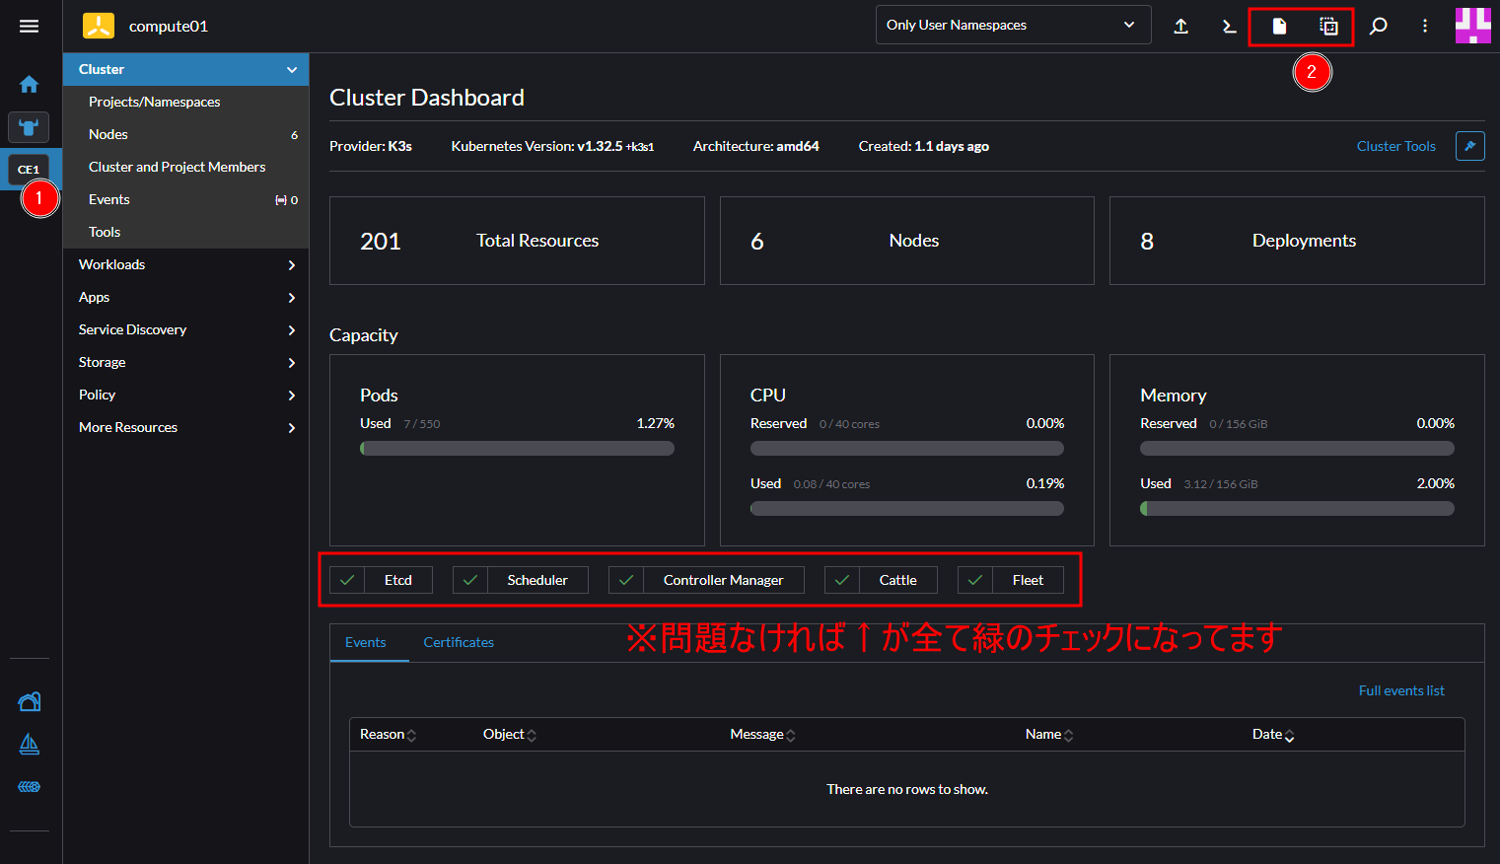Click the Harvester barn icon in sidebar
Image resolution: width=1500 pixels, height=864 pixels.
29,701
